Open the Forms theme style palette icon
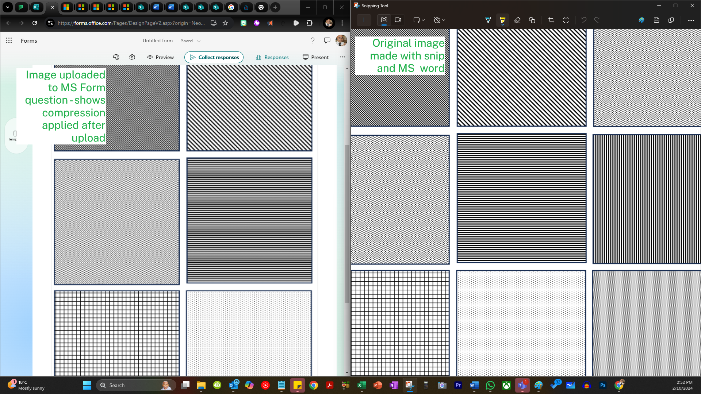 [116, 57]
